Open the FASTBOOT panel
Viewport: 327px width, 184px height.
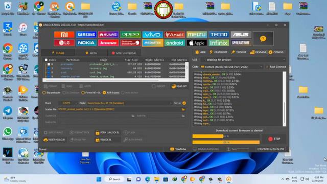pos(218,52)
